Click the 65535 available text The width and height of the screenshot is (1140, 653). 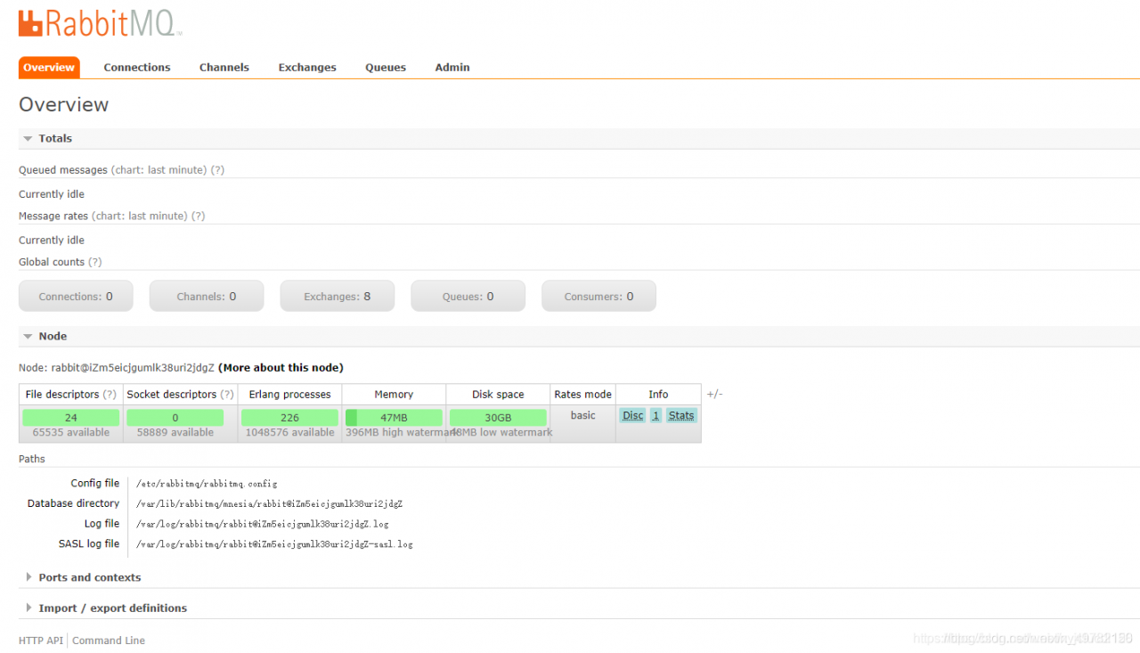click(71, 433)
